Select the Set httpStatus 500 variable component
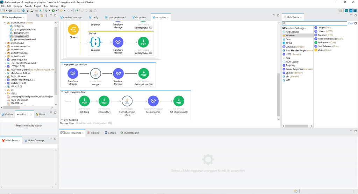Screen dimensions: 358x194 (x=143, y=42)
